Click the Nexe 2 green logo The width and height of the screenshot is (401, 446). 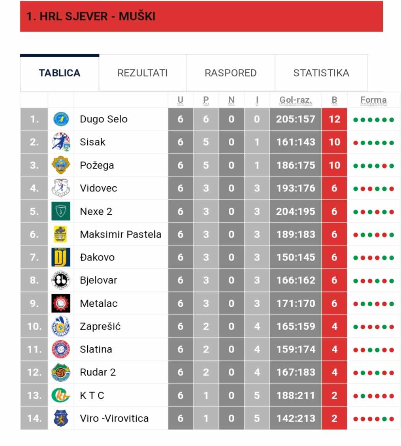point(61,211)
